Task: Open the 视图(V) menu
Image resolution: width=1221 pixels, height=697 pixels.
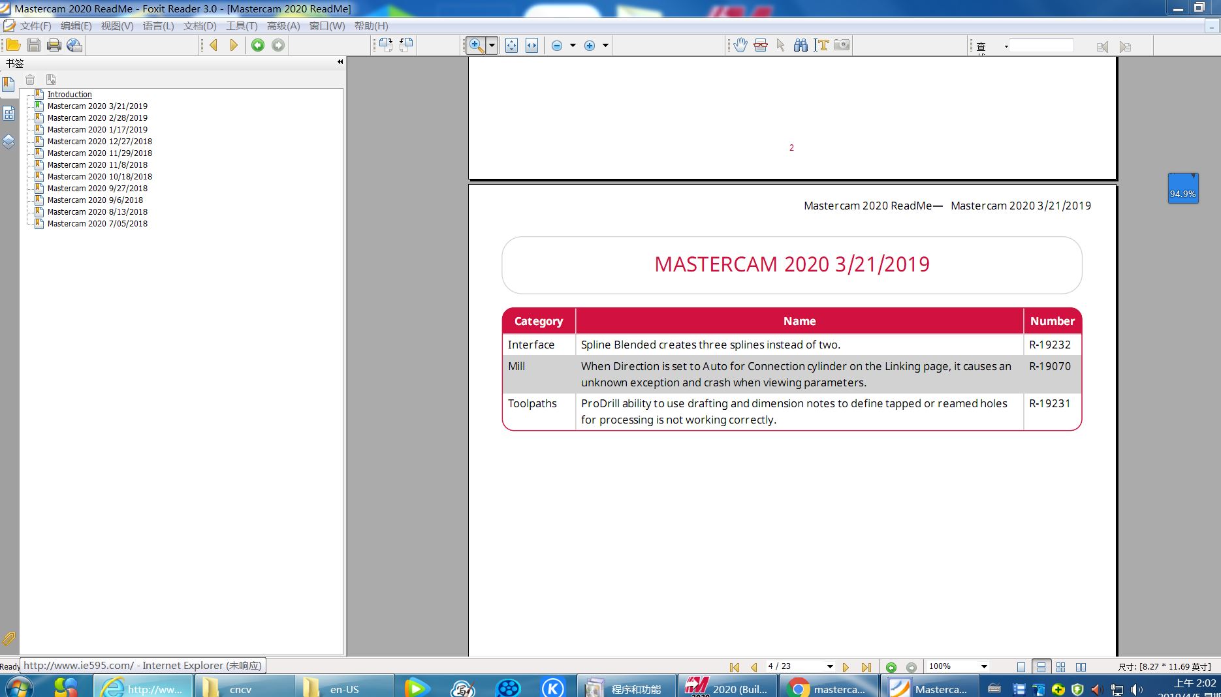Action: pyautogui.click(x=117, y=26)
